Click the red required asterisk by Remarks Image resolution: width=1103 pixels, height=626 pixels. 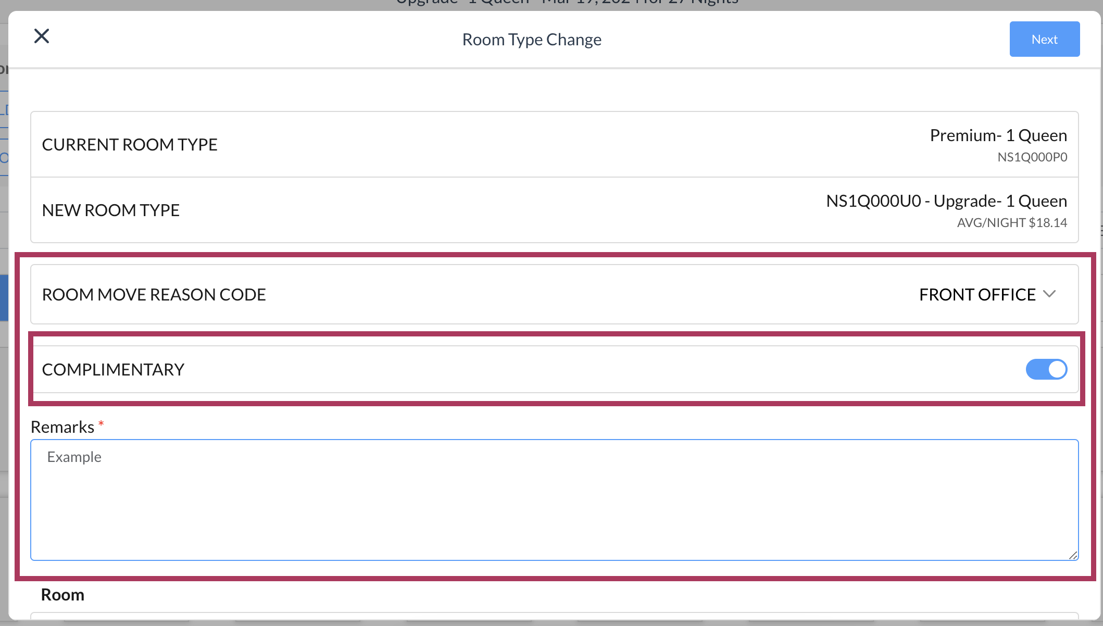coord(101,424)
